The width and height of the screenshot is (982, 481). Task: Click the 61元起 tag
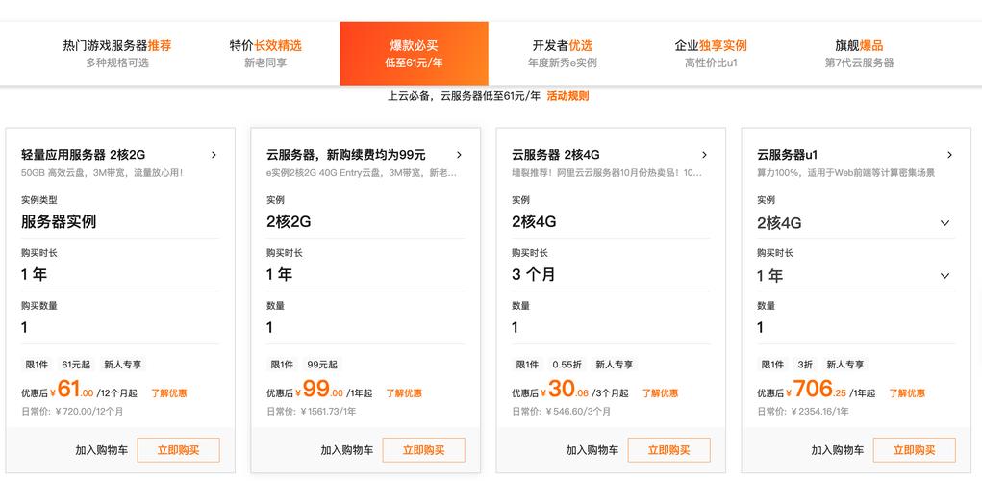[76, 365]
